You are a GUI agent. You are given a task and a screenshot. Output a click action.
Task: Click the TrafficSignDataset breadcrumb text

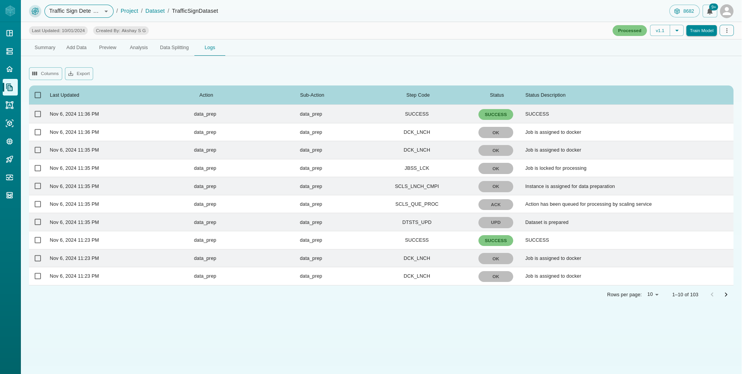coord(195,11)
